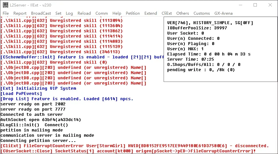Click 'communication server in mailing mode' line

[x=47, y=135]
